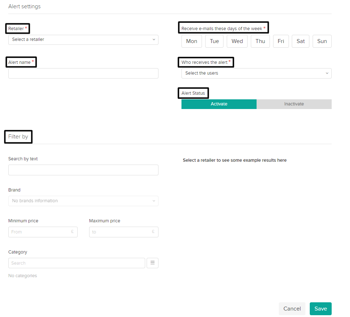Screen dimensions: 350x317
Task: Select Sat for receiving emails
Action: [x=300, y=41]
